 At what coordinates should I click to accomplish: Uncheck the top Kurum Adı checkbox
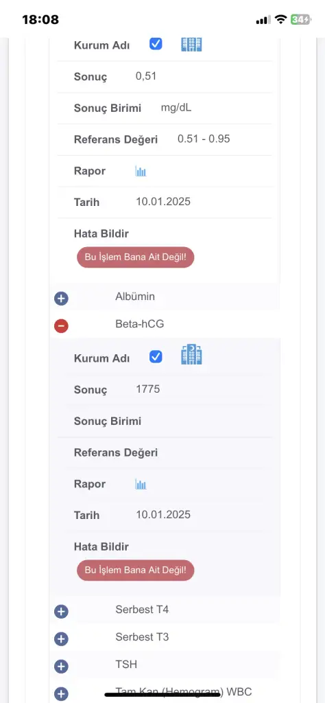point(156,44)
